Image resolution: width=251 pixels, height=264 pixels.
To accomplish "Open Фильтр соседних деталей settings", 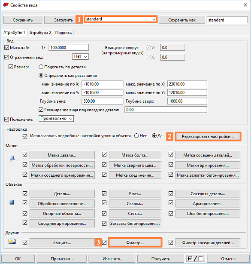I will pos(208,243).
